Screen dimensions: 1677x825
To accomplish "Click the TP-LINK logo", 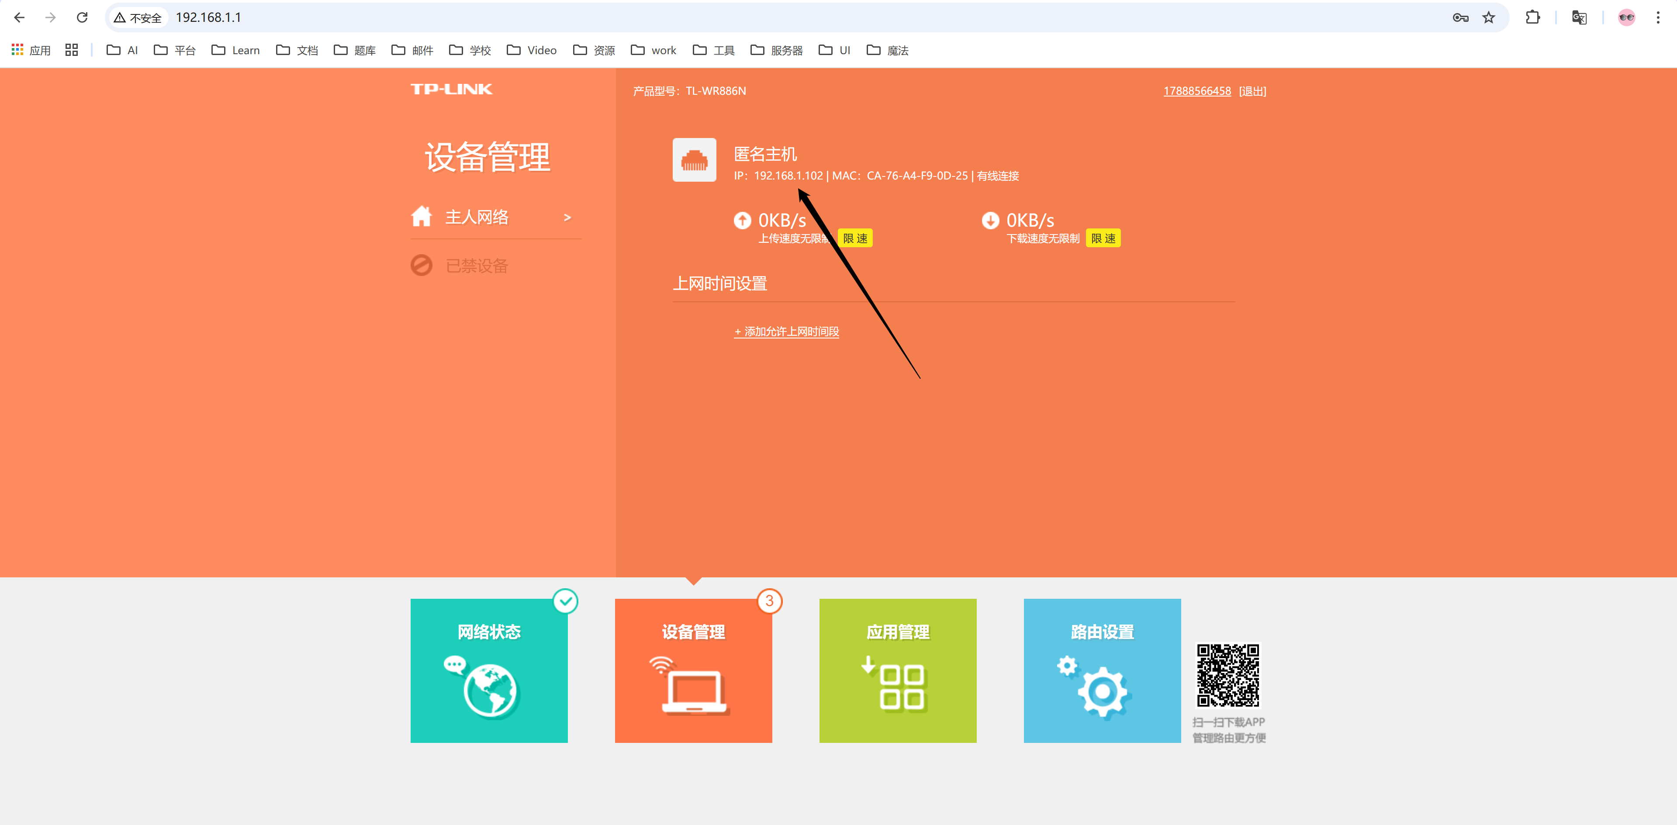I will point(451,89).
